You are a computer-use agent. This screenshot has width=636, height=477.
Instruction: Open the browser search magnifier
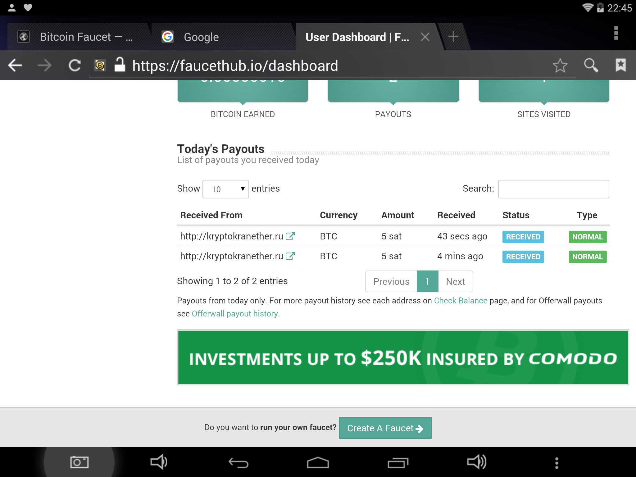[x=591, y=66]
